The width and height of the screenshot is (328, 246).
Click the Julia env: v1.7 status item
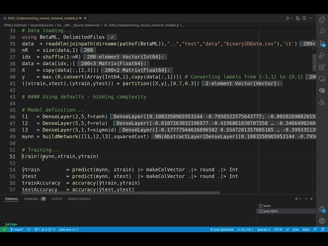(69, 230)
